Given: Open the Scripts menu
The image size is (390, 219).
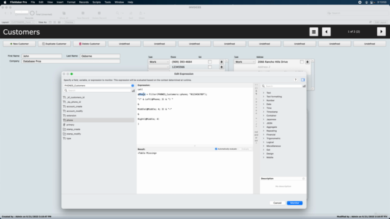Looking at the screenshot, I should click(x=96, y=2).
